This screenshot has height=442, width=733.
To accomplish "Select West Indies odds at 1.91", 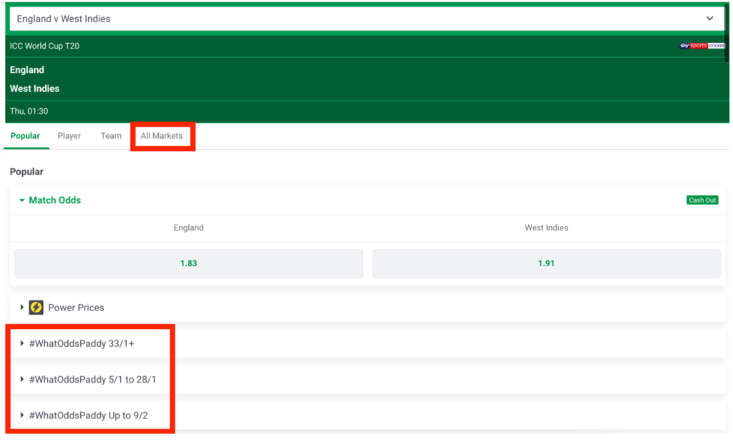I will pyautogui.click(x=546, y=263).
